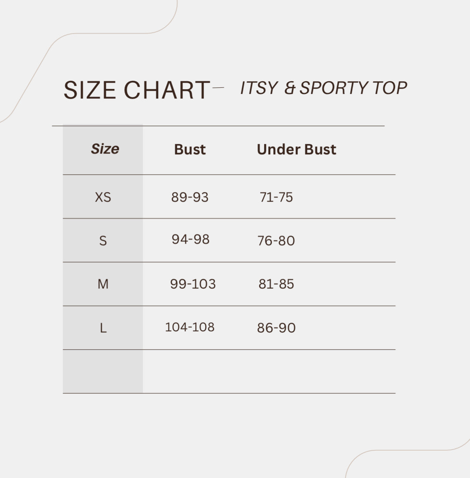Click the 71-75 under bust value
Viewport: 470px width, 478px height.
coord(276,197)
